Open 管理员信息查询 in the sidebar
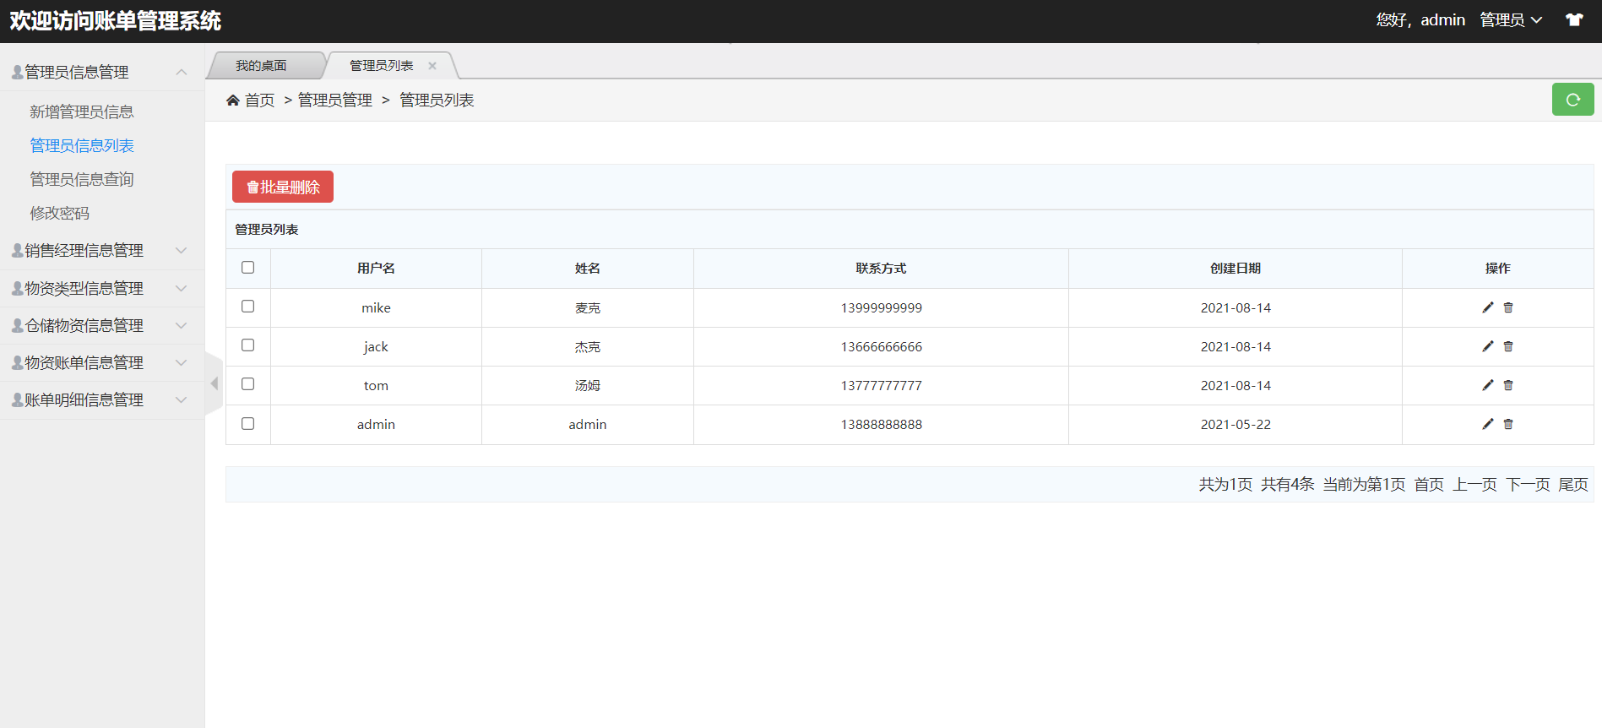The width and height of the screenshot is (1602, 728). pyautogui.click(x=82, y=179)
